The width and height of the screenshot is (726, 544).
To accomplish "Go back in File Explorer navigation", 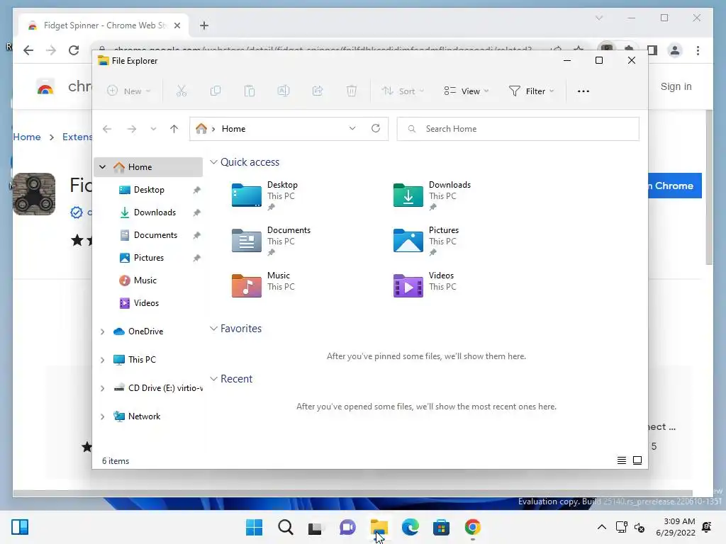I will tap(107, 129).
